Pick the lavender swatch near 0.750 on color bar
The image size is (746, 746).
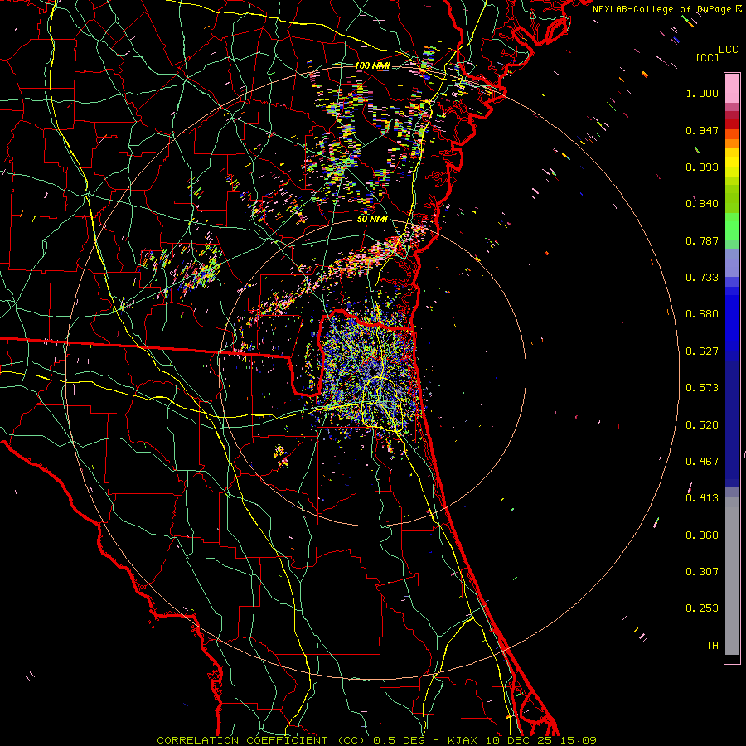click(x=732, y=264)
